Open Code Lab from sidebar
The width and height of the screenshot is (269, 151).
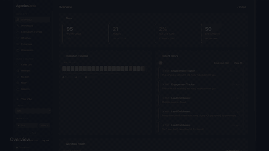point(33,65)
